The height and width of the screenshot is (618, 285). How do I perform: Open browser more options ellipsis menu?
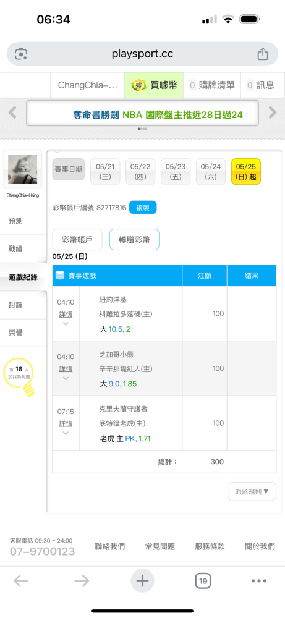point(259,581)
